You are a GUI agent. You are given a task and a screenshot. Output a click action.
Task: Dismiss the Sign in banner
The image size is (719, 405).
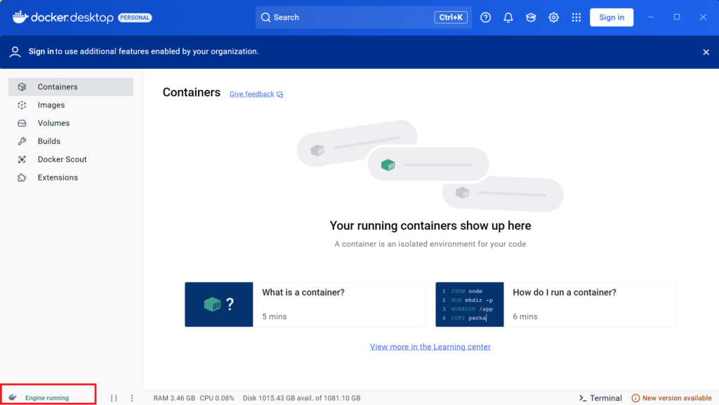(706, 52)
